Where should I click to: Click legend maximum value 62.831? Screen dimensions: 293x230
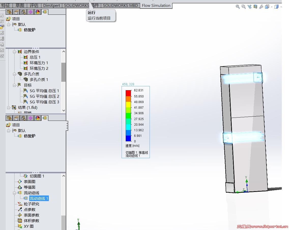[139, 90]
